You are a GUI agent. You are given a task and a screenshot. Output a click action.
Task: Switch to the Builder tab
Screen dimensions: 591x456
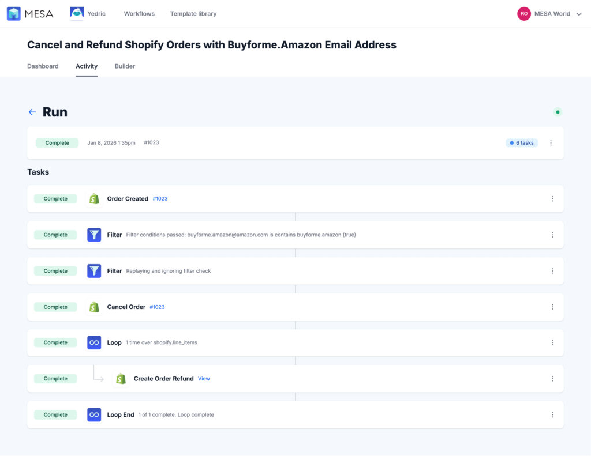pos(125,66)
